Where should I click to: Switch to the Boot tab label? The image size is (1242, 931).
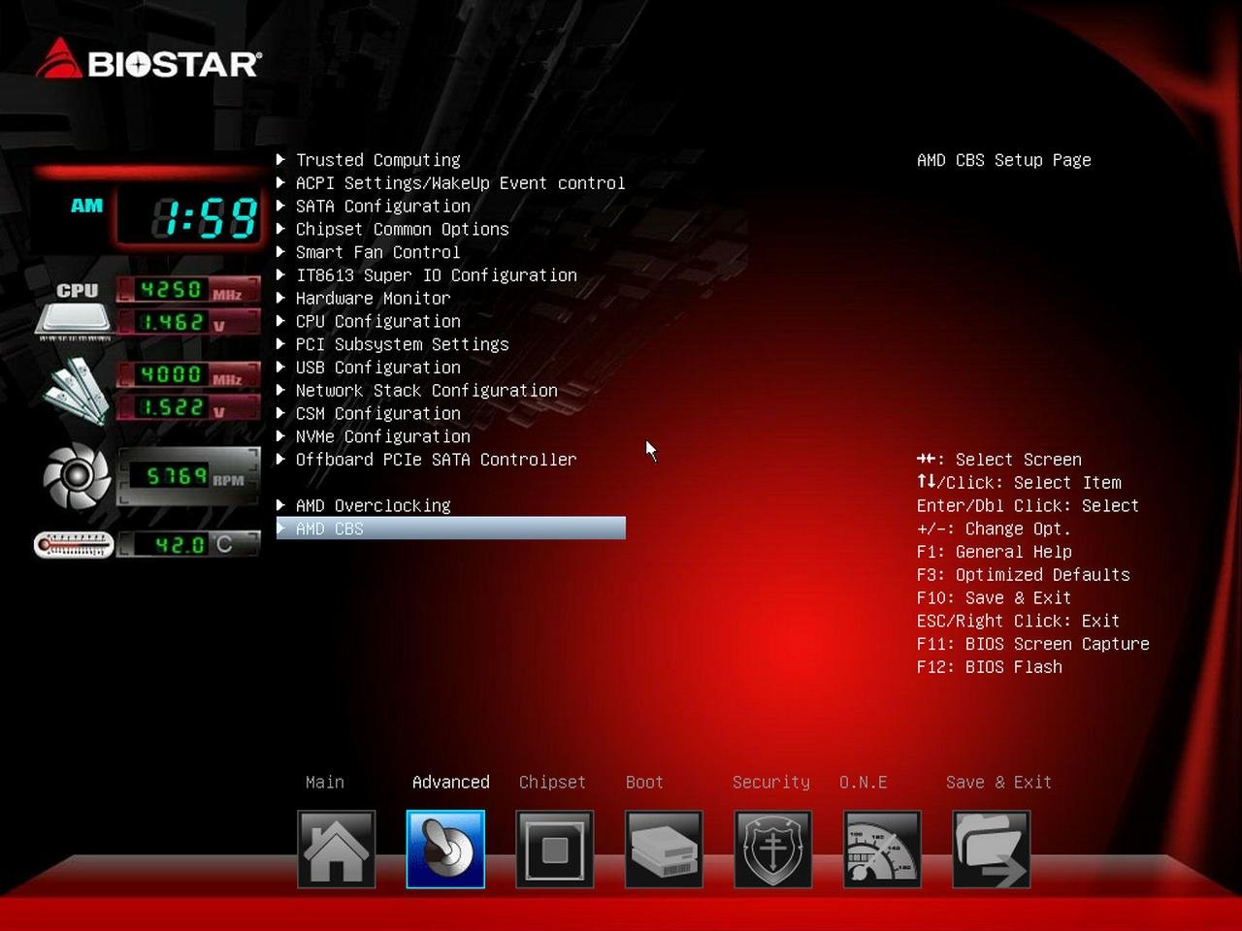click(644, 782)
